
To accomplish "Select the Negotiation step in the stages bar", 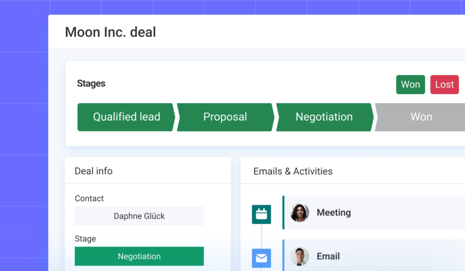I will [x=324, y=117].
